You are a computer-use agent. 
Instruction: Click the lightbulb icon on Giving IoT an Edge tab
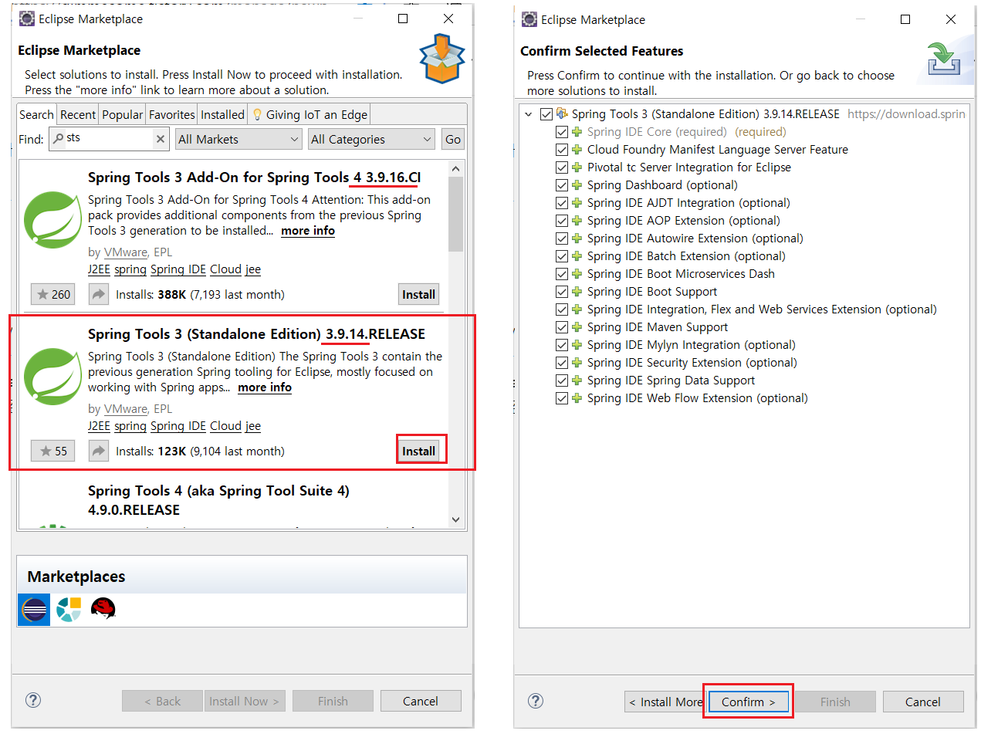tap(258, 114)
